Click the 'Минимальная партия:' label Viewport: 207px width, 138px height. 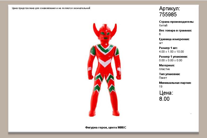[175, 83]
